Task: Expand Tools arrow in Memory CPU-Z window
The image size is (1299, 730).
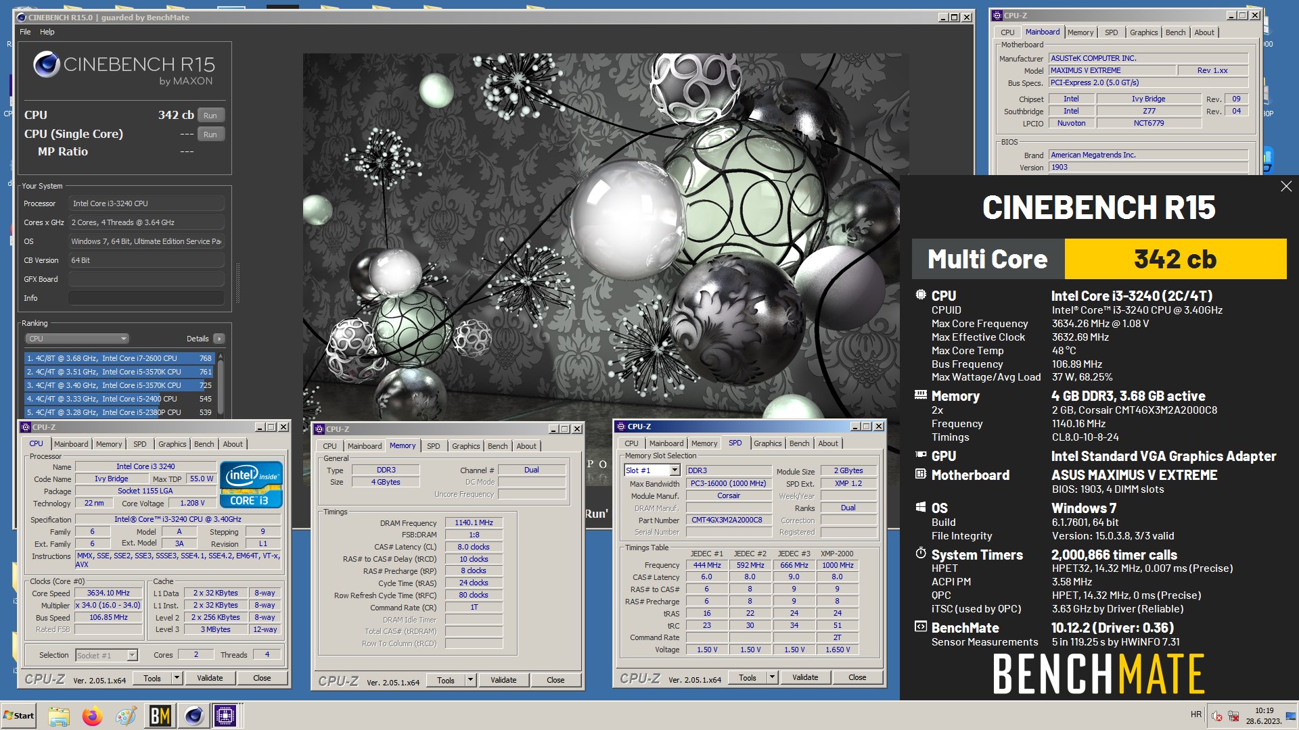Action: tap(470, 680)
